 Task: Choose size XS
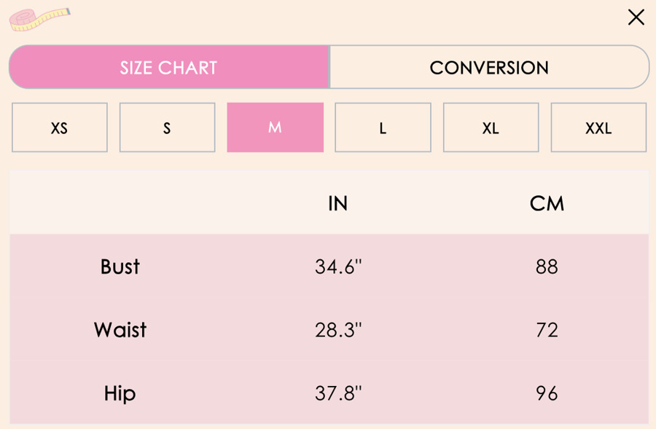60,128
